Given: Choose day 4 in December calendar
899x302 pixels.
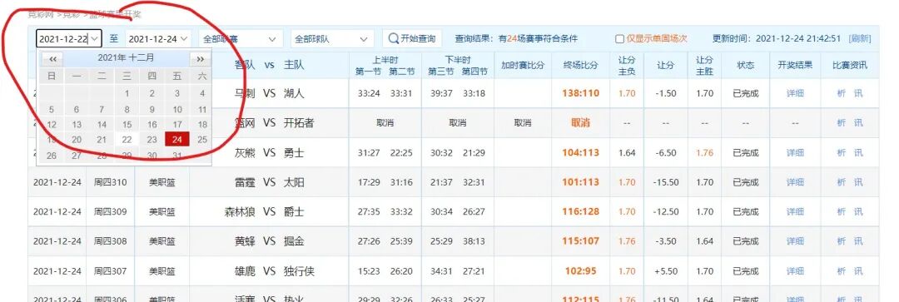Looking at the screenshot, I should (202, 93).
